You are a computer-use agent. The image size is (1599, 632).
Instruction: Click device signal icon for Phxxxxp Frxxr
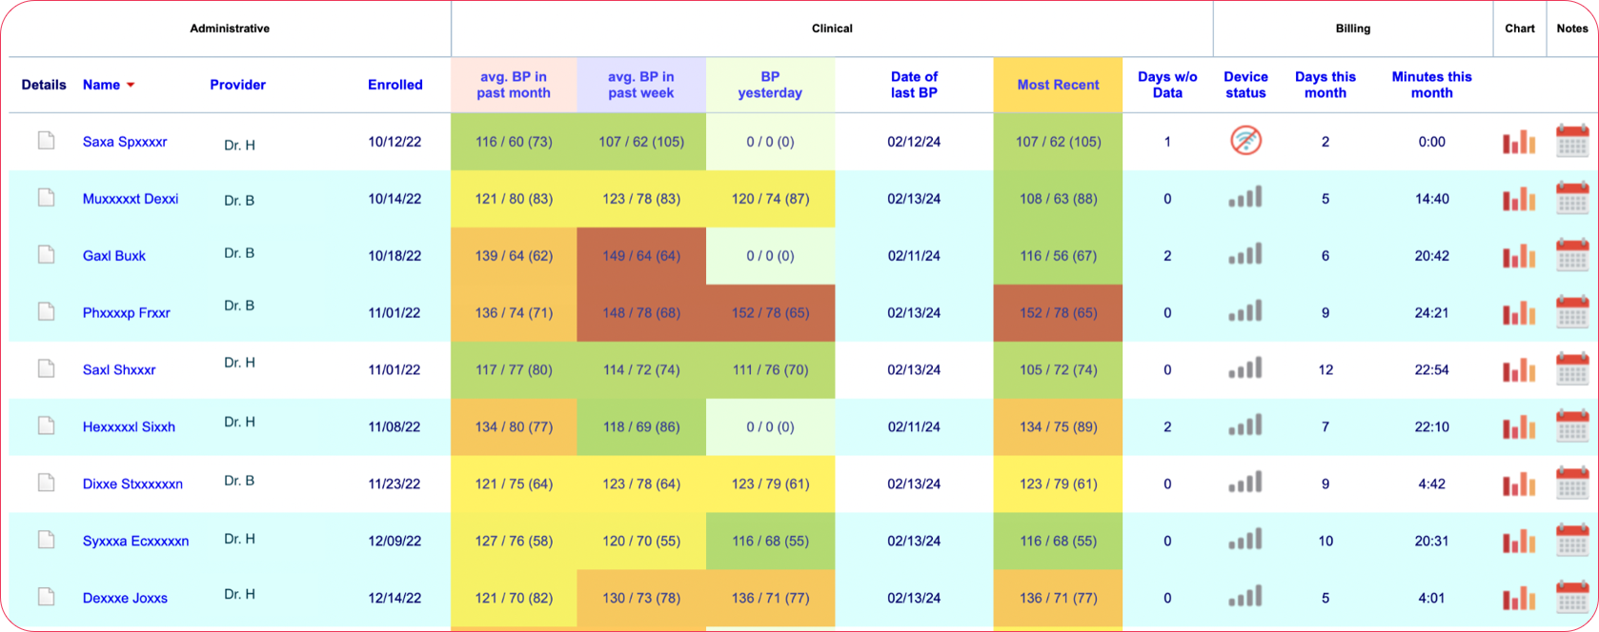tap(1245, 311)
